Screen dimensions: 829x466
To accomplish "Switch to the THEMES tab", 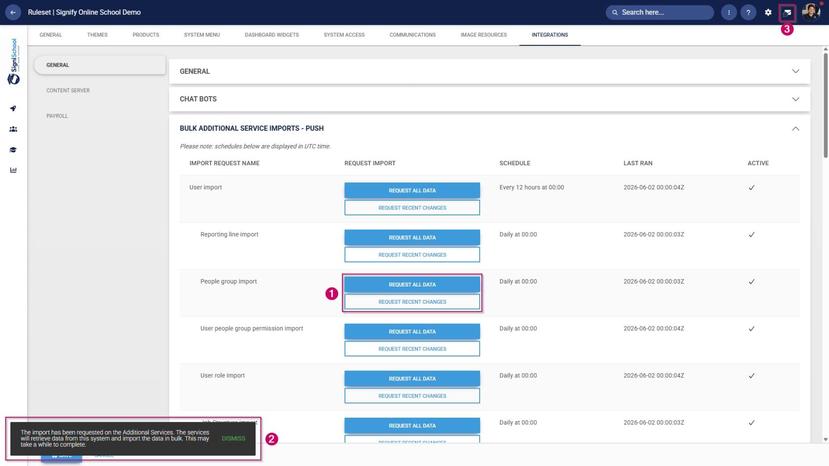I will pos(97,35).
